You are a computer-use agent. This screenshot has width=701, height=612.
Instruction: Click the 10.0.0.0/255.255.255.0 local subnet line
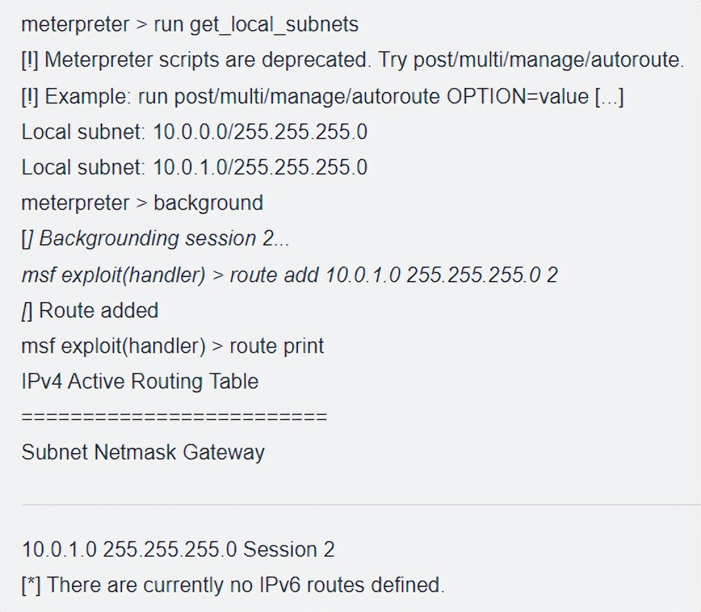click(x=194, y=132)
